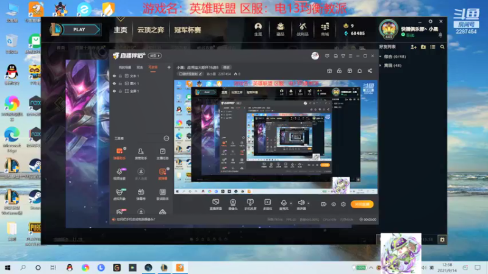Open the microphone dropdown arrow
This screenshot has width=488, height=274.
click(x=291, y=203)
